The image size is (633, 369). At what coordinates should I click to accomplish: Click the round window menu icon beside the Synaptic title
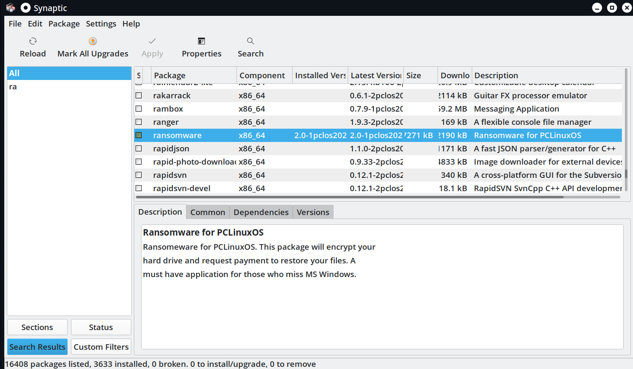pos(26,8)
